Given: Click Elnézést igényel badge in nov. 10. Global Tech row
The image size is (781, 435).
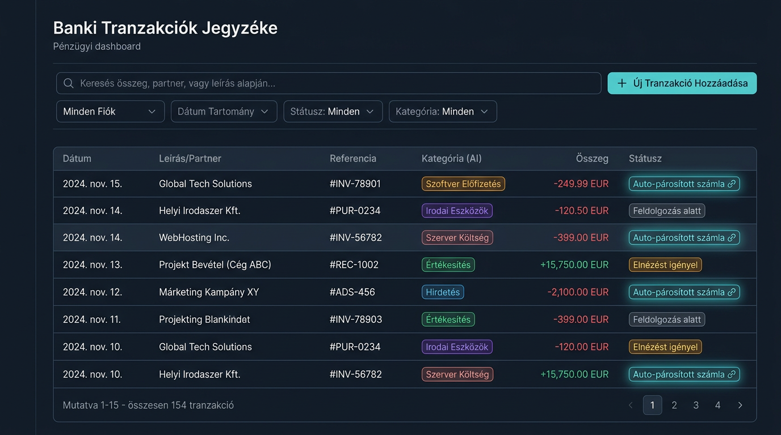Looking at the screenshot, I should [665, 347].
